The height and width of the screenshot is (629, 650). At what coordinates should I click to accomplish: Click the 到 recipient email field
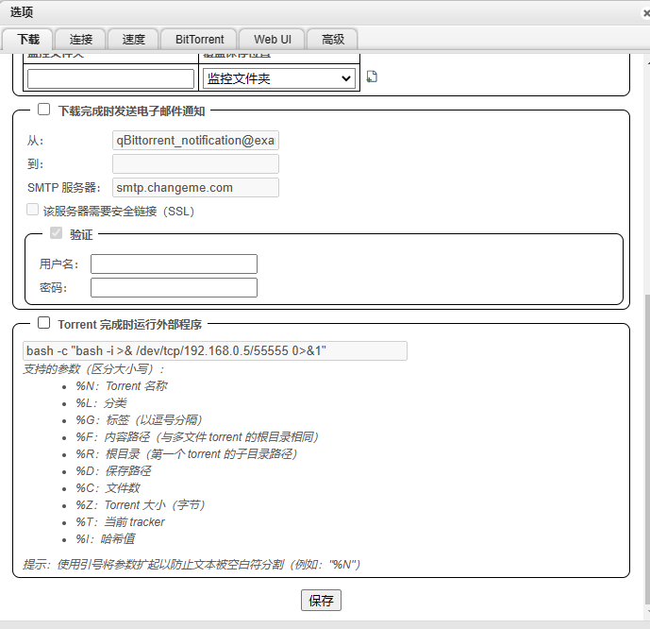pos(195,164)
